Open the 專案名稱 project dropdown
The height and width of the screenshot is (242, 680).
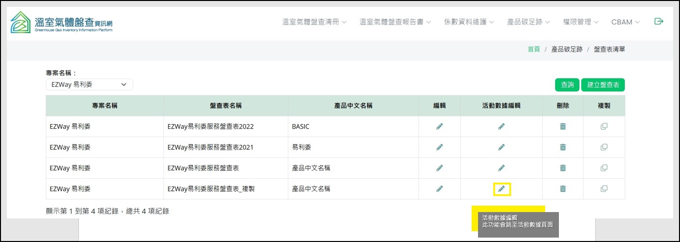point(89,85)
